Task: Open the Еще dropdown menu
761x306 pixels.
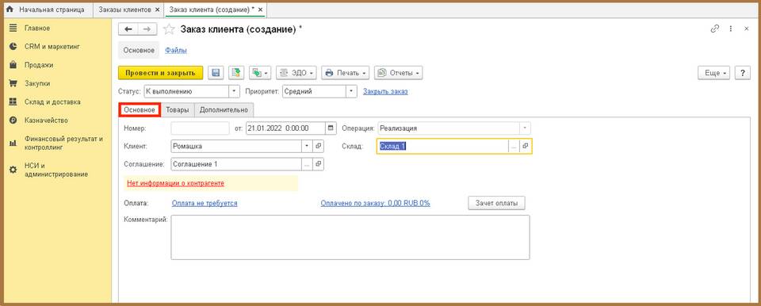Action: tap(714, 73)
